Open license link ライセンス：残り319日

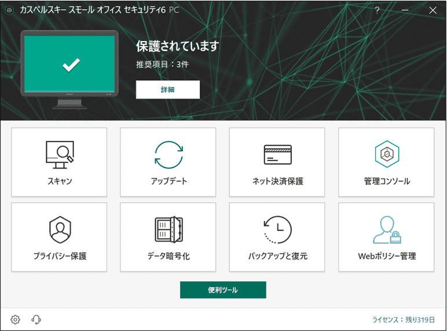[404, 319]
